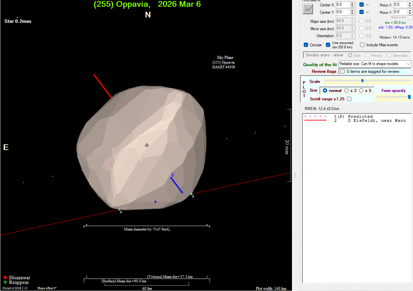Open the Quality of the fit dropdown

[x=375, y=64]
